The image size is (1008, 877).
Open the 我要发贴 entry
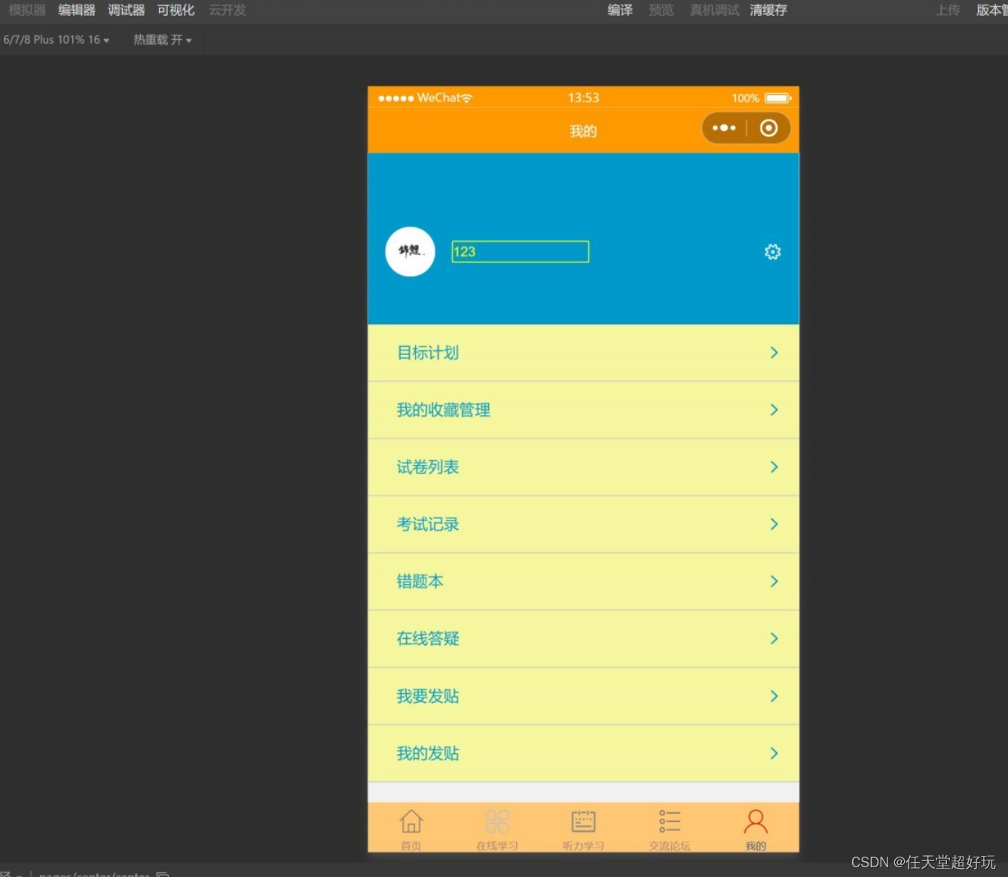click(x=583, y=696)
